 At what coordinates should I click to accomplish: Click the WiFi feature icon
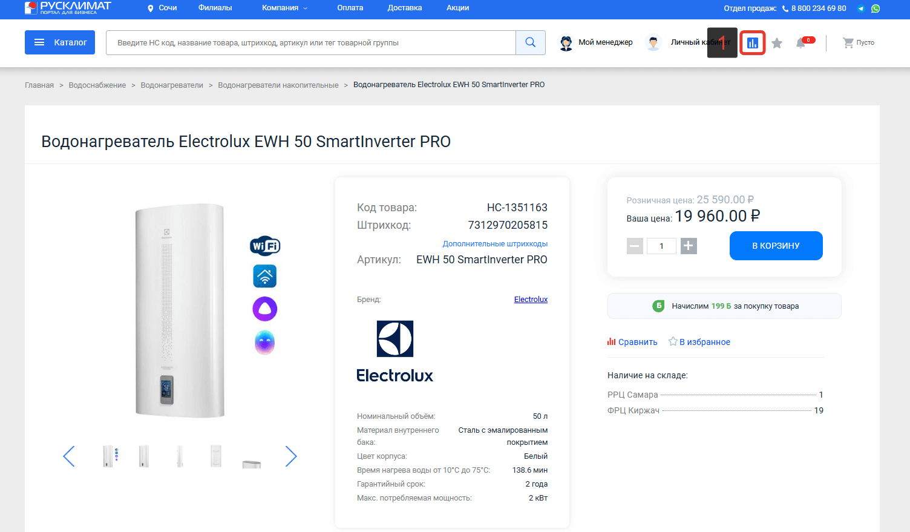pyautogui.click(x=265, y=246)
